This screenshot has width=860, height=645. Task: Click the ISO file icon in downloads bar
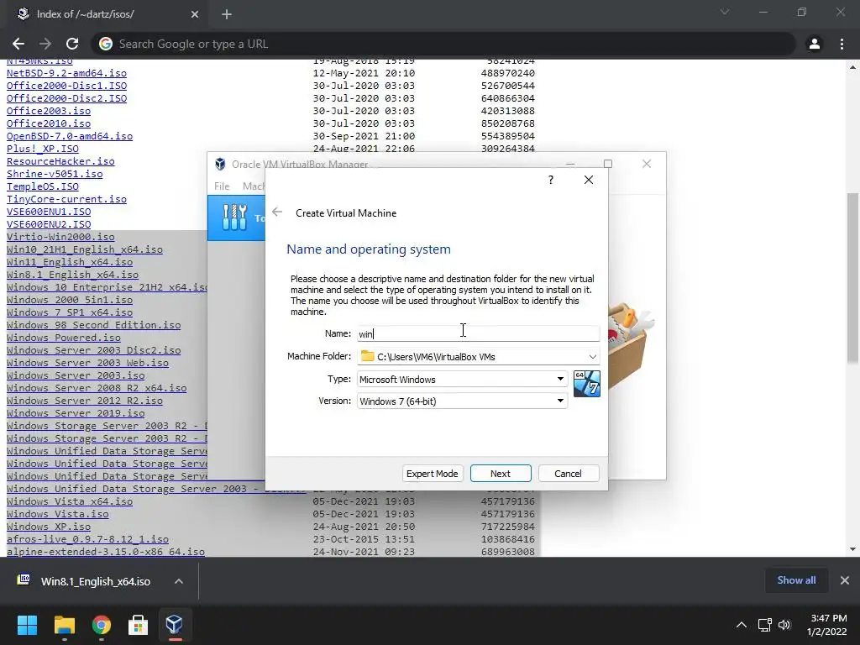click(24, 580)
